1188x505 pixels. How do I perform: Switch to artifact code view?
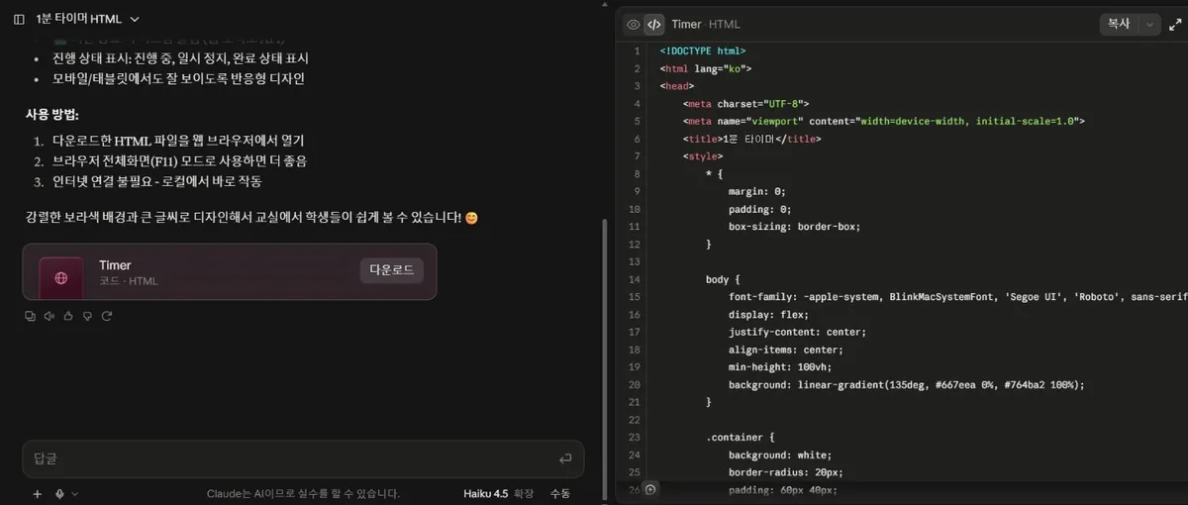pos(653,24)
